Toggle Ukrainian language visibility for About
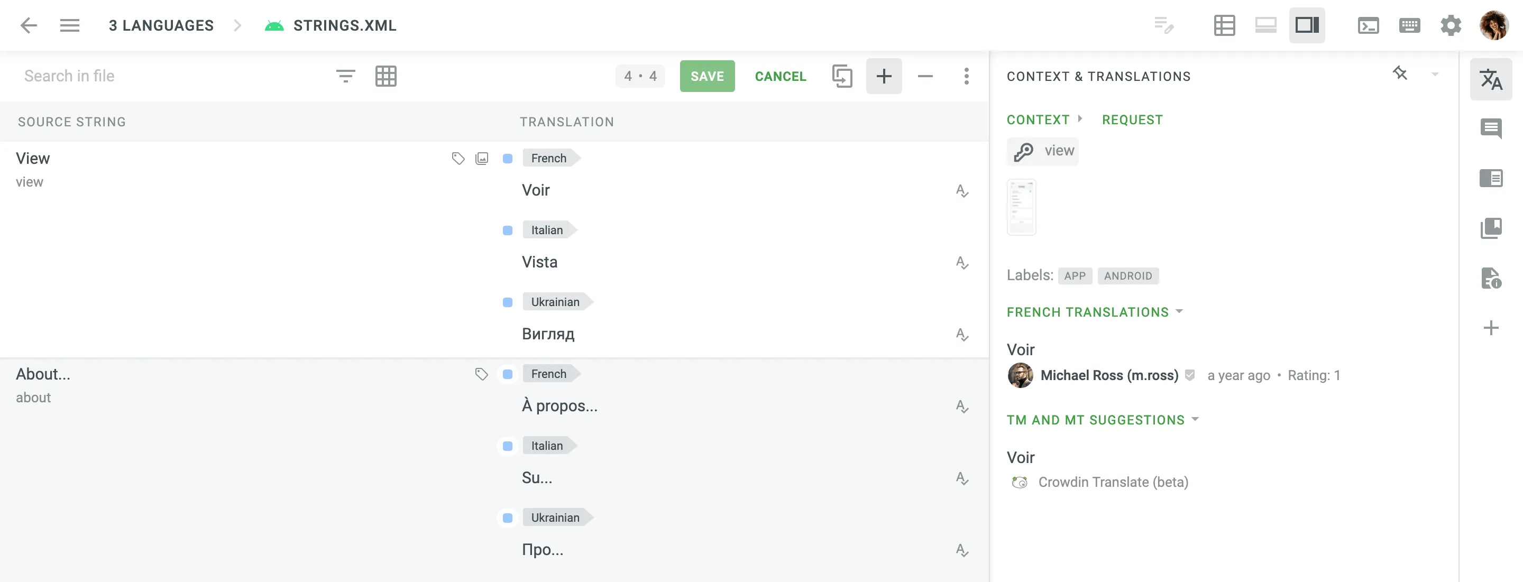 pyautogui.click(x=507, y=517)
